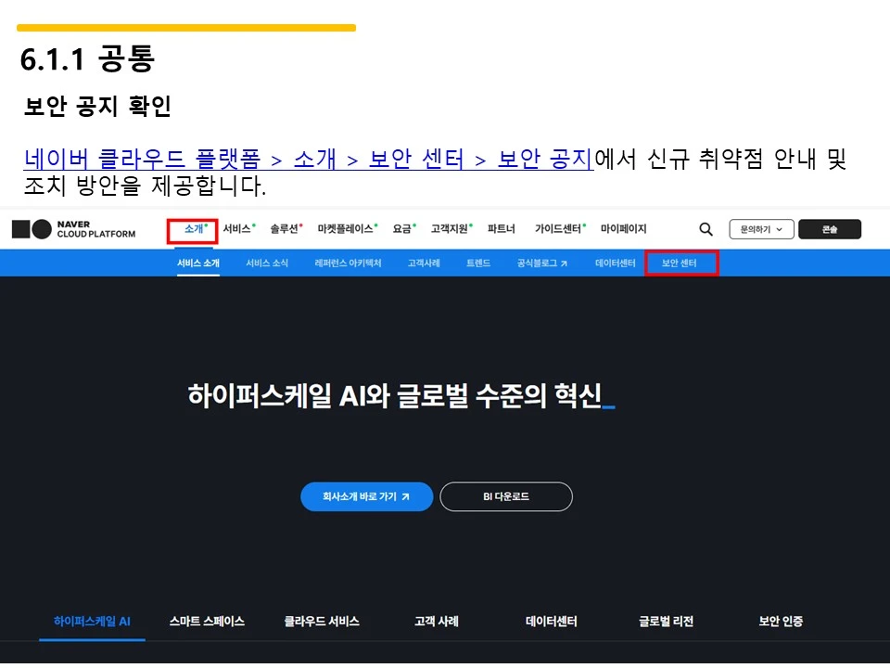Image resolution: width=890 pixels, height=668 pixels.
Task: Select the 소개 menu item
Action: tap(191, 228)
